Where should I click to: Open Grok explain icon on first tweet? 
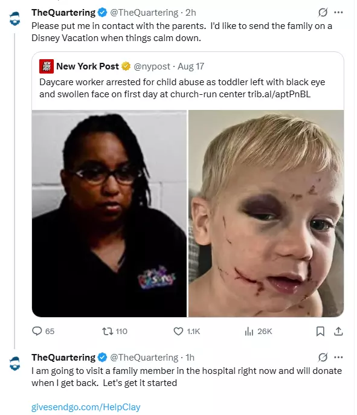pyautogui.click(x=323, y=13)
